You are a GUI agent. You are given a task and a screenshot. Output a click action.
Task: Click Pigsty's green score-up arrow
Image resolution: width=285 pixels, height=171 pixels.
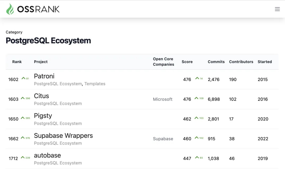coord(196,118)
